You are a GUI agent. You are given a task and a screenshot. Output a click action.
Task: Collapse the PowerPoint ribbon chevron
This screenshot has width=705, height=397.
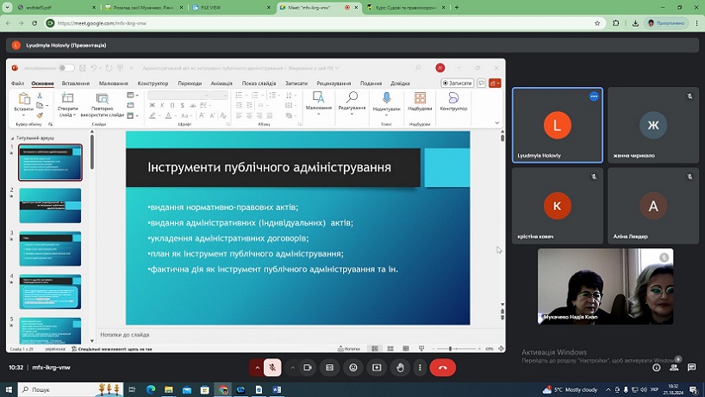(x=496, y=122)
